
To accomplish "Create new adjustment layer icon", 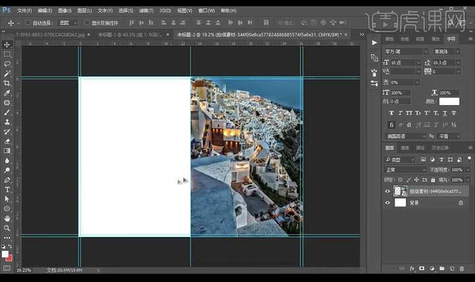I will pyautogui.click(x=431, y=269).
